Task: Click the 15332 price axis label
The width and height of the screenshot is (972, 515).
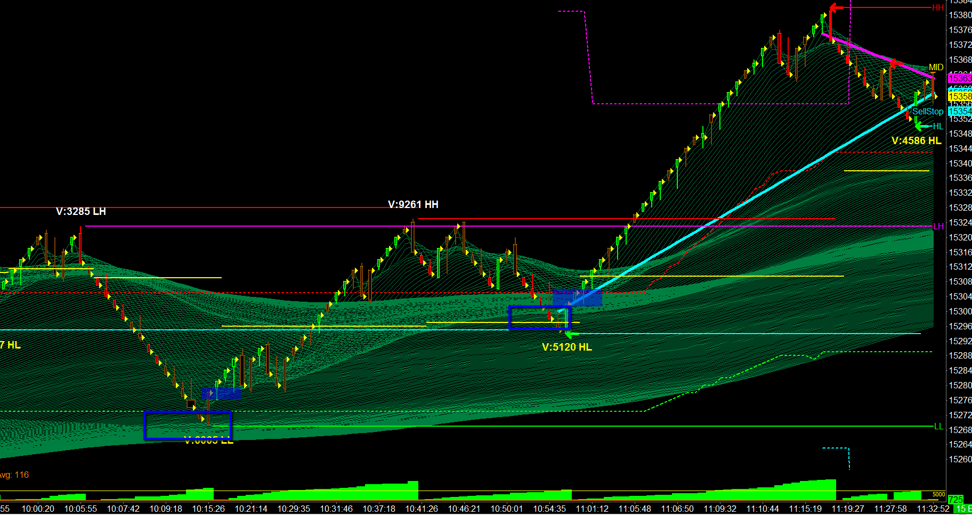Action: [x=960, y=193]
